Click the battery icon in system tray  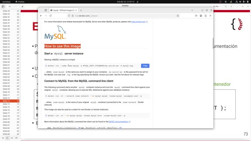(x=247, y=2)
